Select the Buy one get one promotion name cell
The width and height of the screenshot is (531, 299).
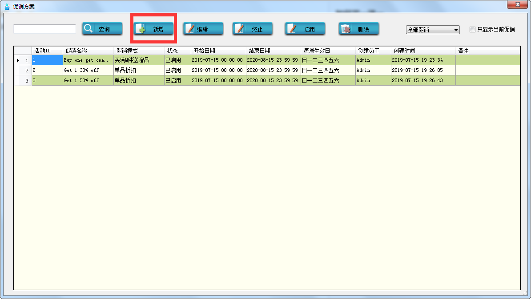[x=88, y=60]
